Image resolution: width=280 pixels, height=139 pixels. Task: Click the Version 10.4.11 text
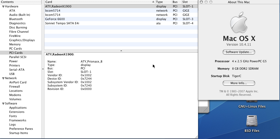pos(239,45)
